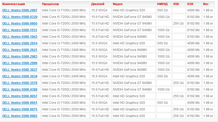Select 1000 Gb cell in 5568-1943 row
Image resolution: width=218 pixels, height=122 pixels.
[164, 37]
